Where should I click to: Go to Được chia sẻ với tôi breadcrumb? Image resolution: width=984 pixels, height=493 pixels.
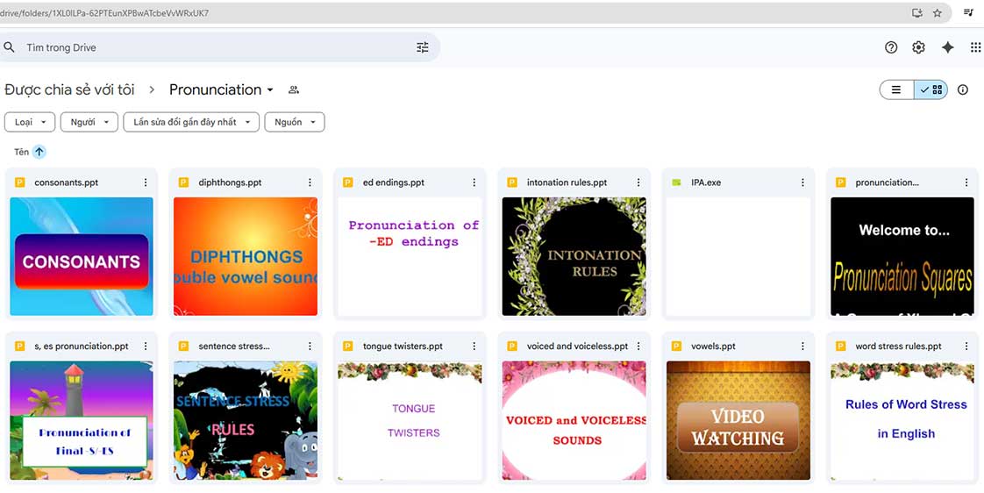[70, 89]
